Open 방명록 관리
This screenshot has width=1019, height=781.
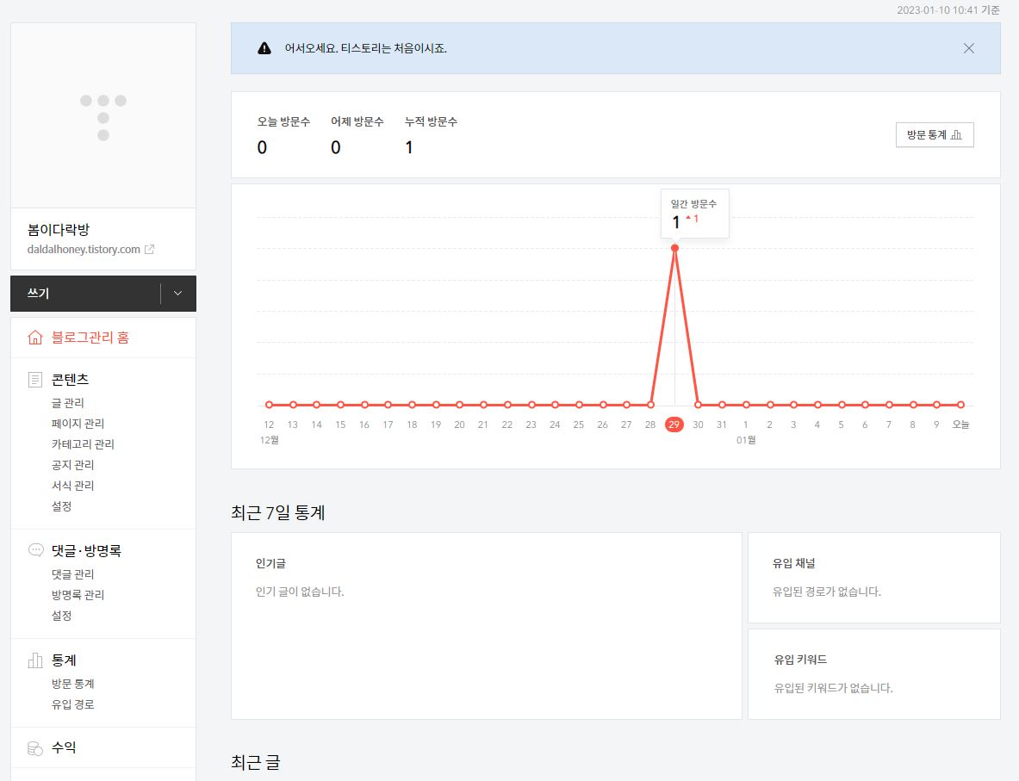click(78, 595)
